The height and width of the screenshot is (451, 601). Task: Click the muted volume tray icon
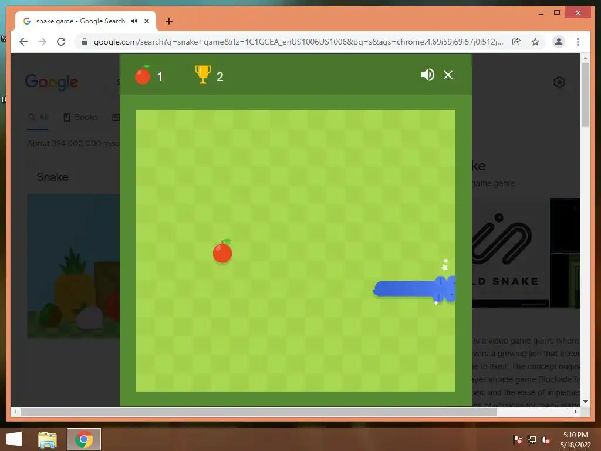(546, 440)
